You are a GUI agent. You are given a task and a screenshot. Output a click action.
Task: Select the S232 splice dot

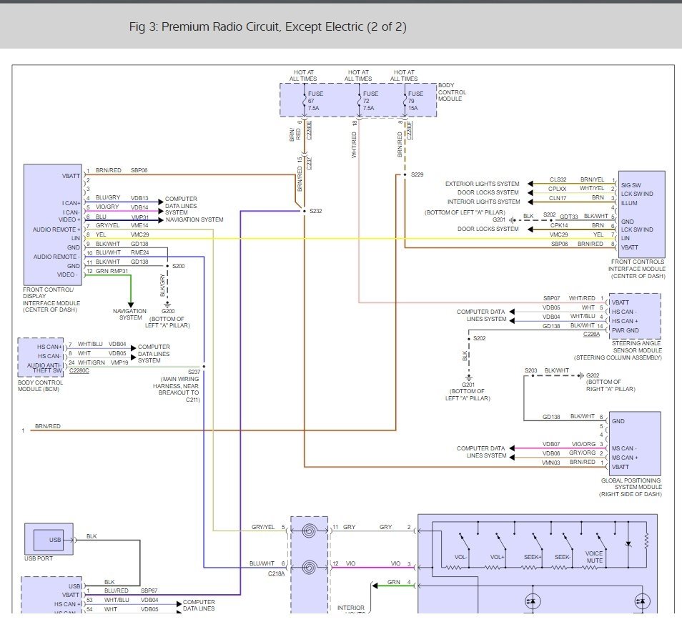coord(302,211)
